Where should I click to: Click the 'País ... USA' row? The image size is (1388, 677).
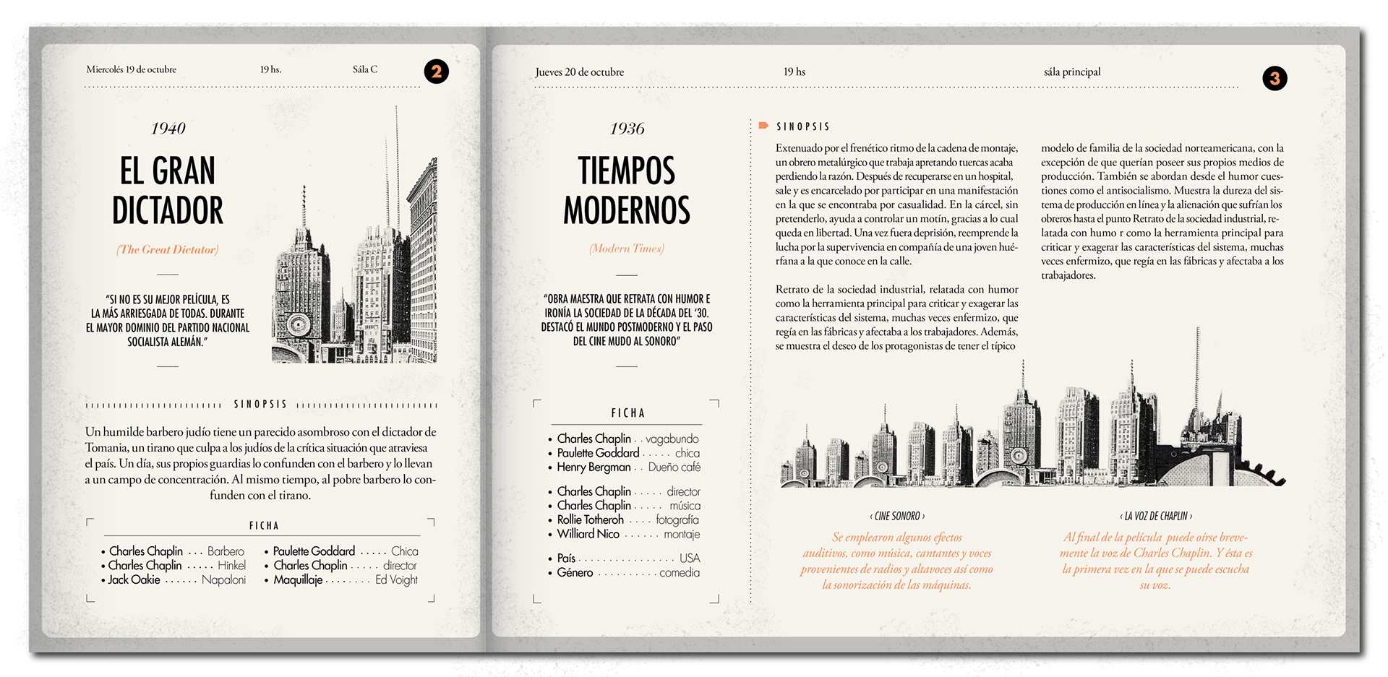624,559
